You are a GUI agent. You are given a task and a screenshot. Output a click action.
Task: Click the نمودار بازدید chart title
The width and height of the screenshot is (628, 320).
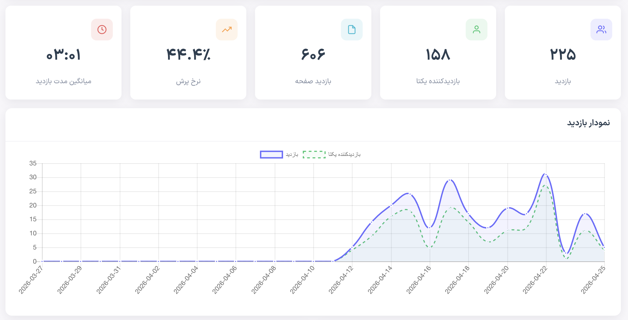(x=588, y=123)
